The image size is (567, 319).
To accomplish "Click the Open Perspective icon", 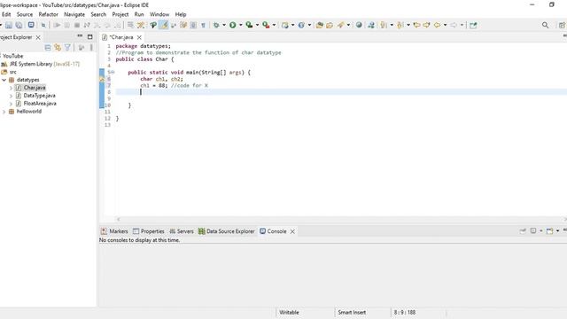I will point(562,25).
